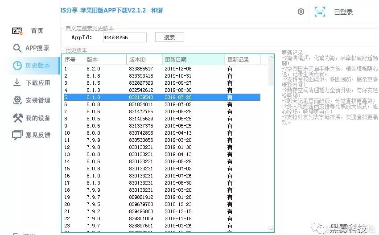Viewport: 379px width, 235px height.
Task: Select row with version ID 831824011
Action: [162, 104]
